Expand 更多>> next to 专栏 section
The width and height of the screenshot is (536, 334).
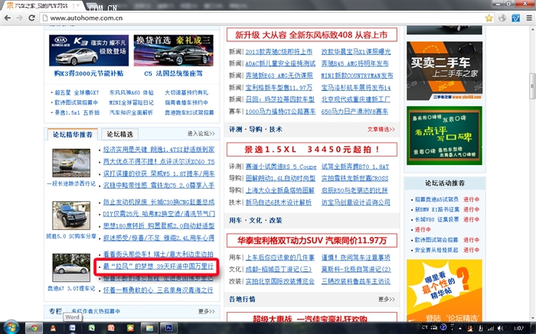point(206,312)
